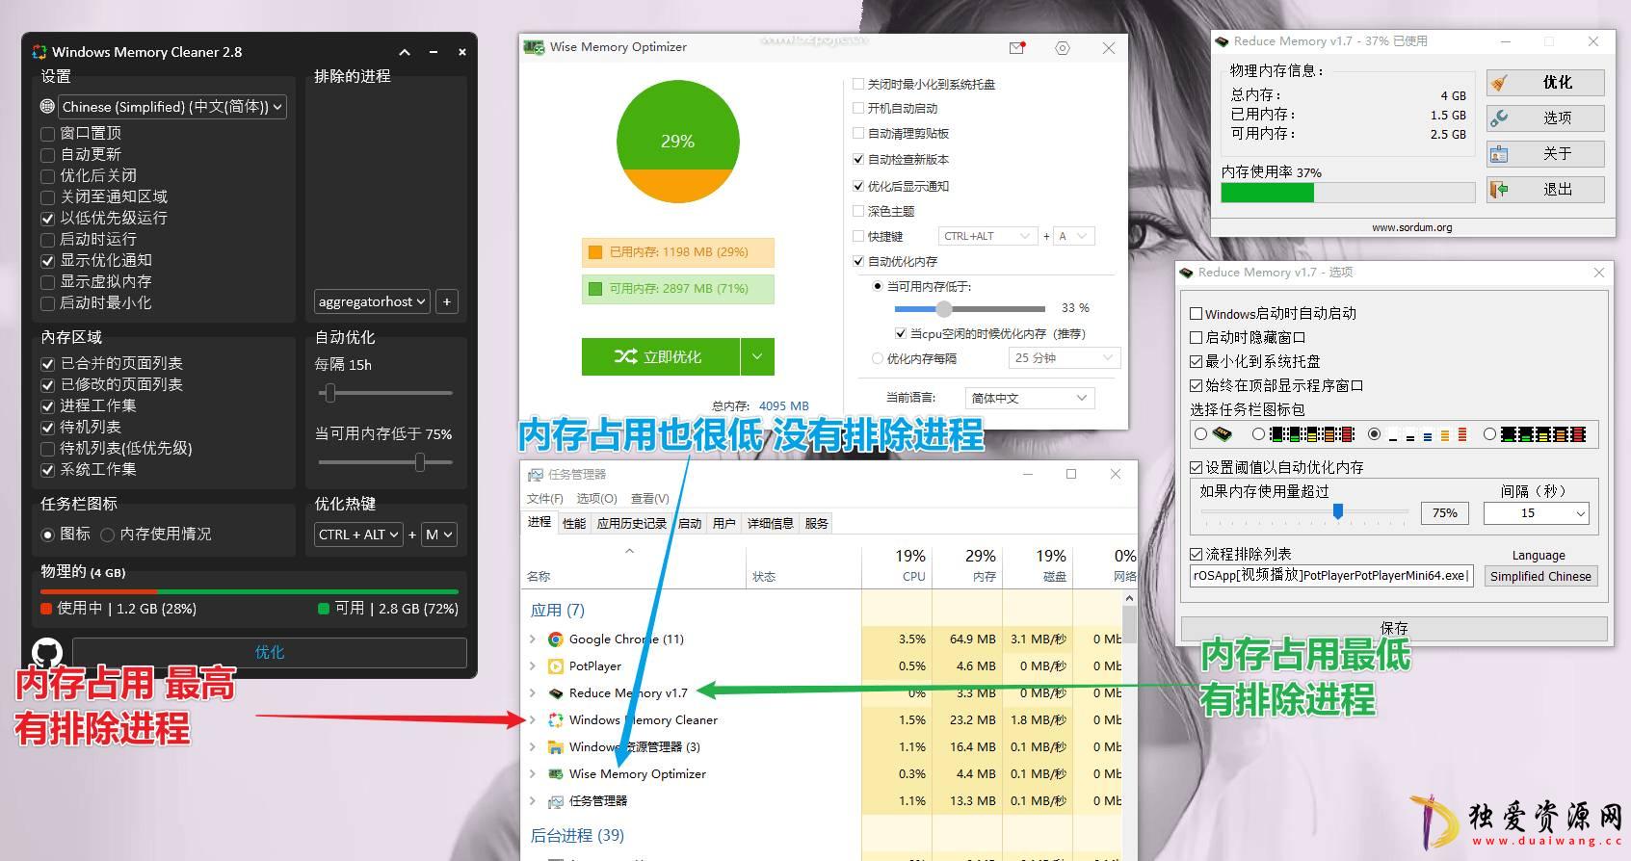The image size is (1631, 861).
Task: Enable 深色主题 checkbox in Wise Optimizer
Action: 858,211
